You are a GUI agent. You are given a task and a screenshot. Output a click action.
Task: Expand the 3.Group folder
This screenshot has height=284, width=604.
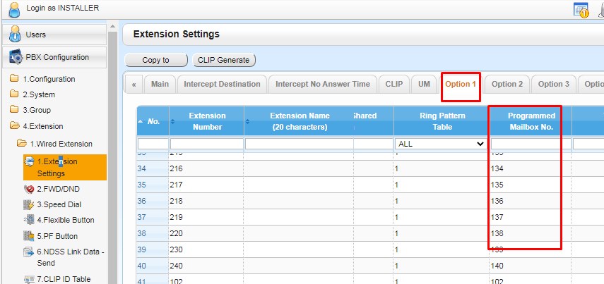pyautogui.click(x=30, y=110)
